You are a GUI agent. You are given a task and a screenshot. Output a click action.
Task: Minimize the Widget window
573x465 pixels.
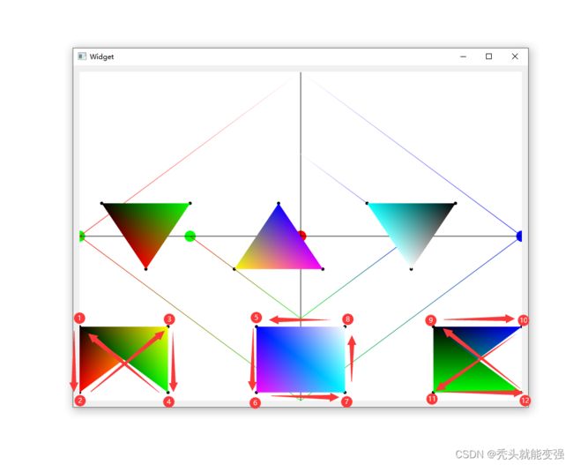click(463, 56)
